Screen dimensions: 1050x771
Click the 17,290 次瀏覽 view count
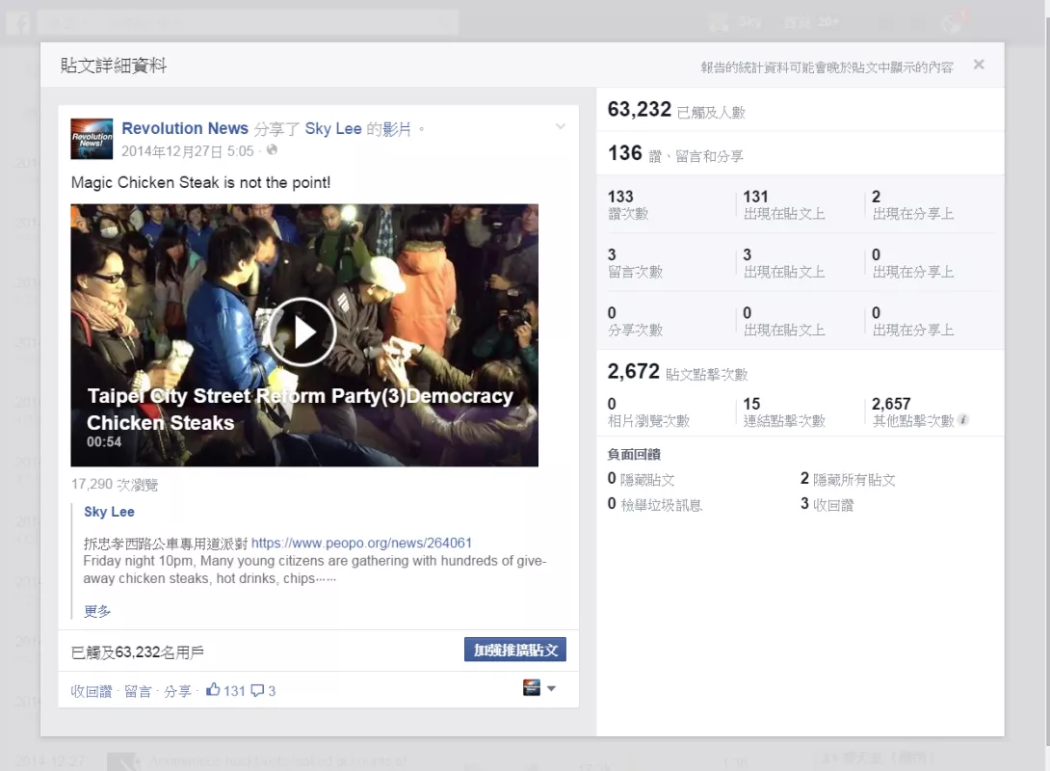pyautogui.click(x=115, y=485)
